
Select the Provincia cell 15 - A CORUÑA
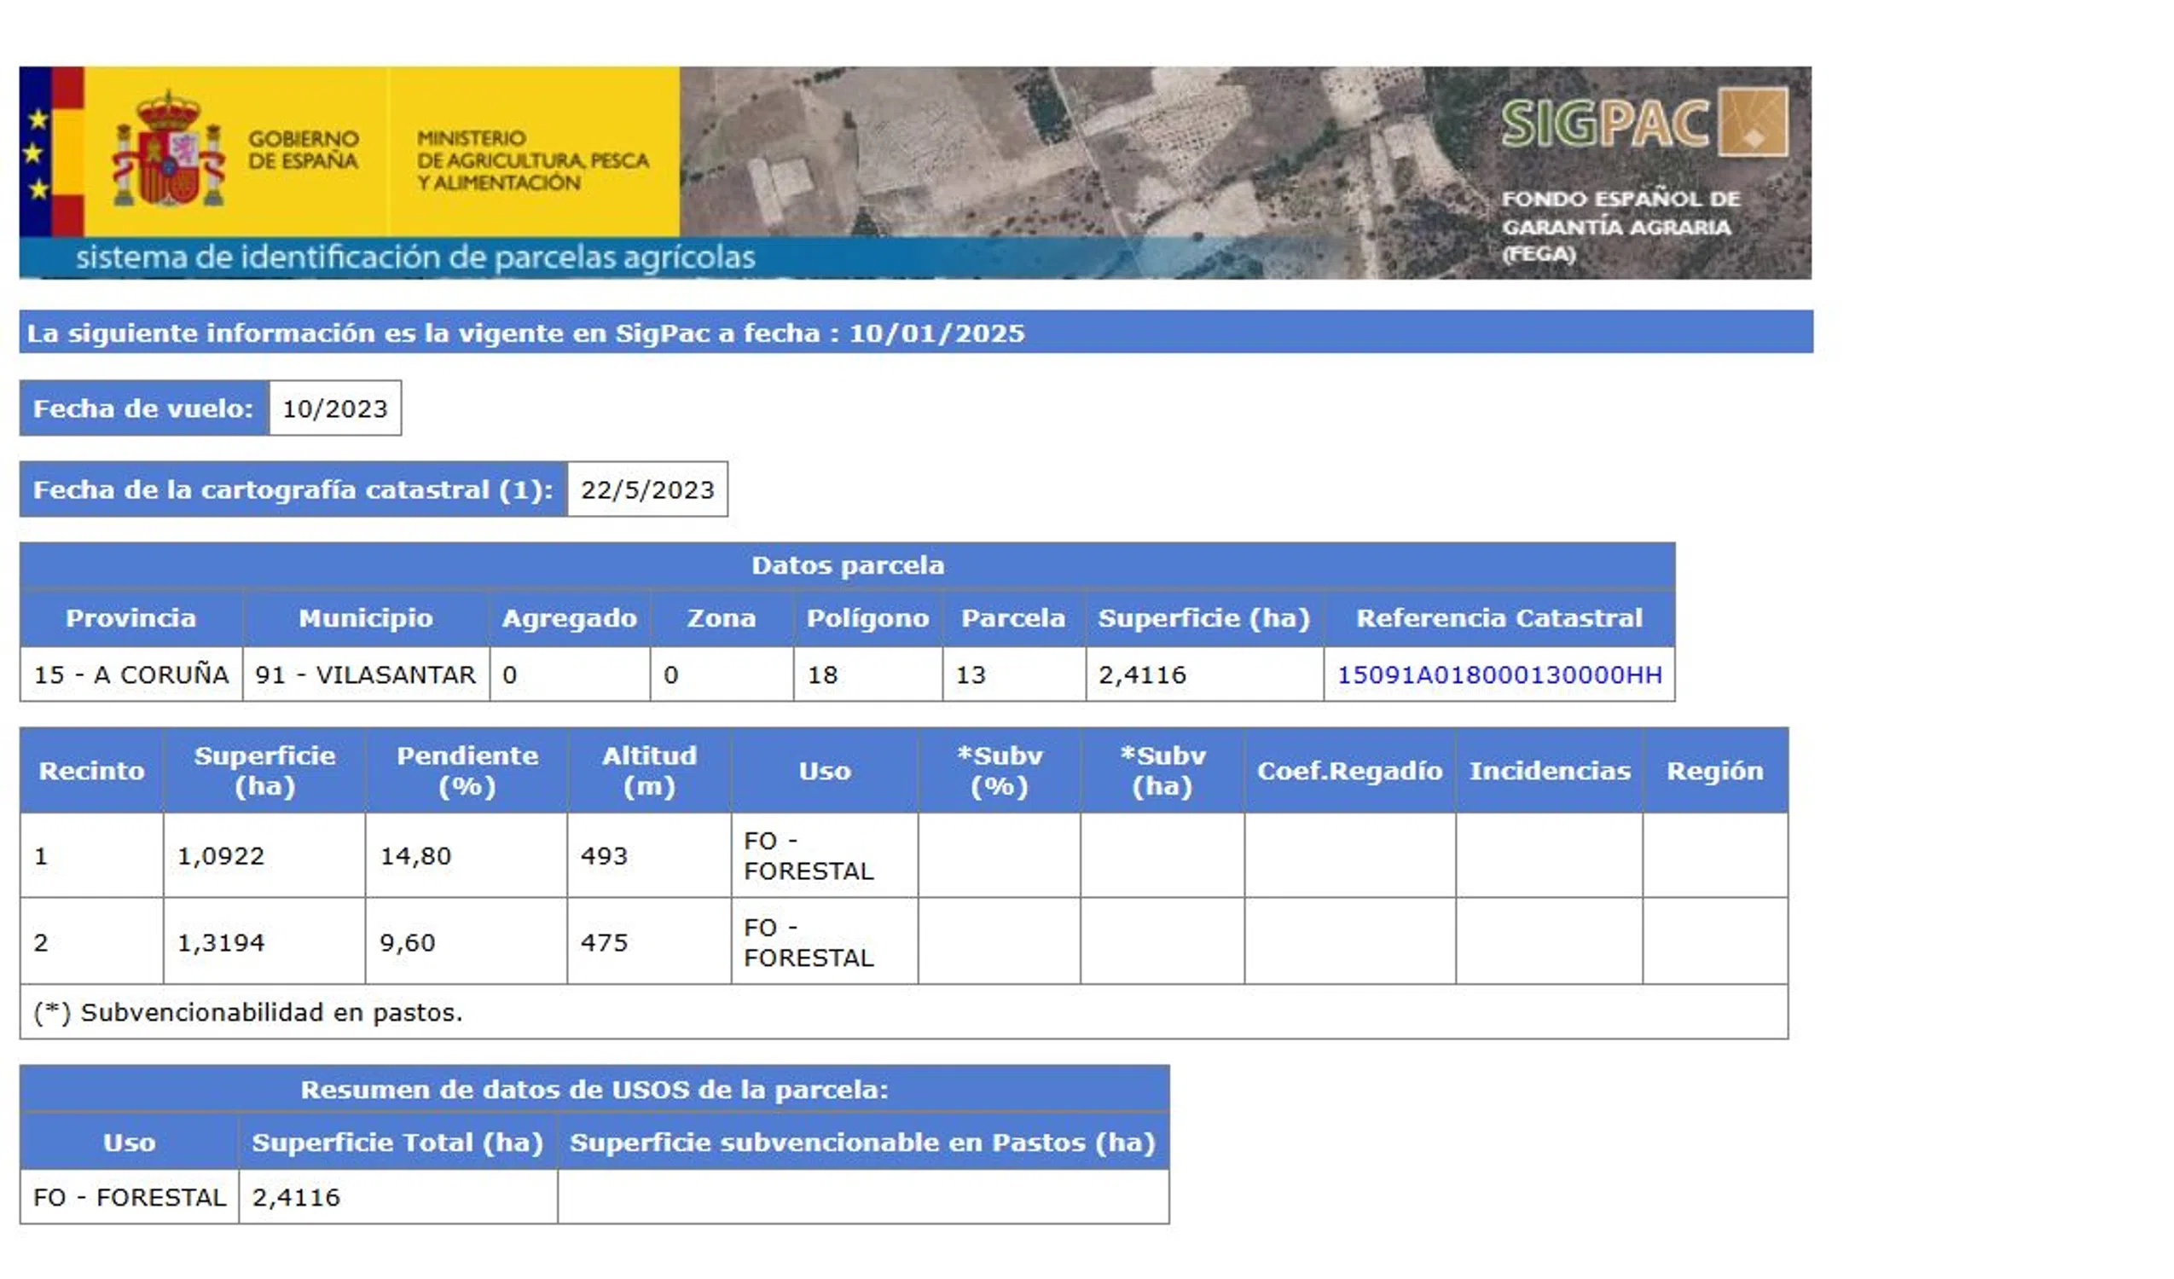(130, 674)
